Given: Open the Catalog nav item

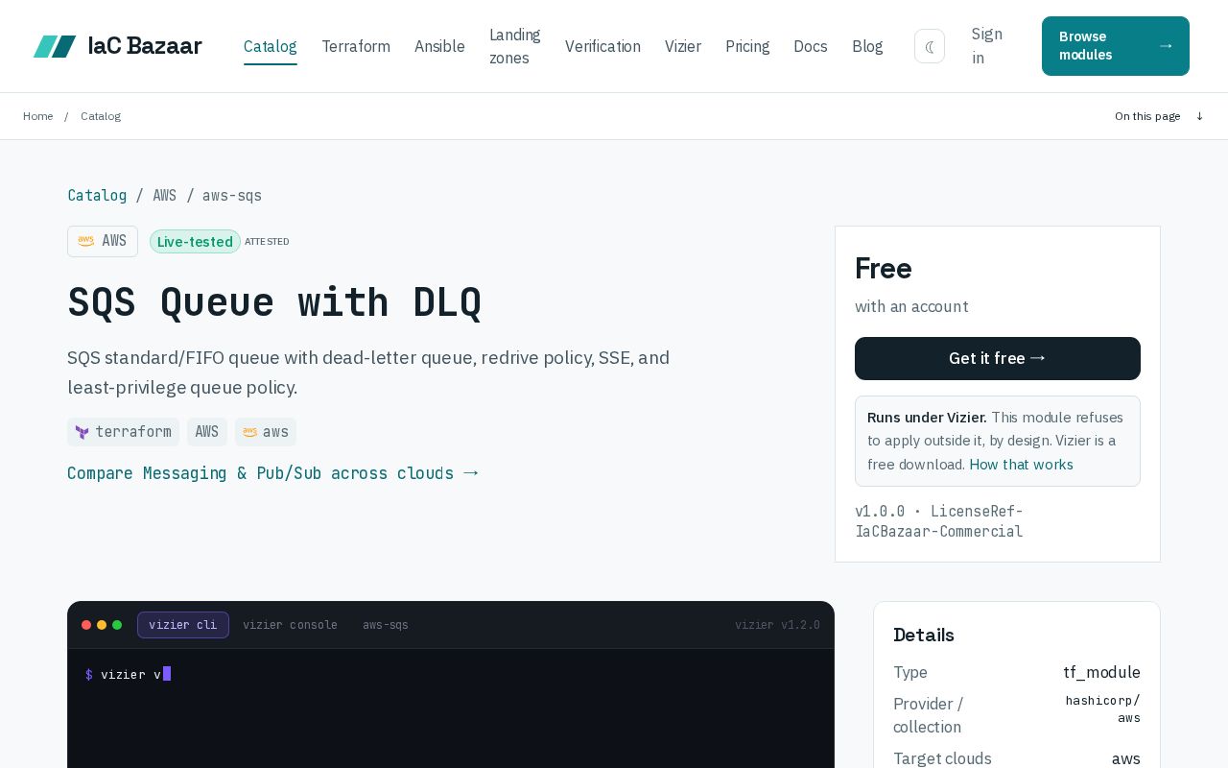Looking at the screenshot, I should pos(271,46).
